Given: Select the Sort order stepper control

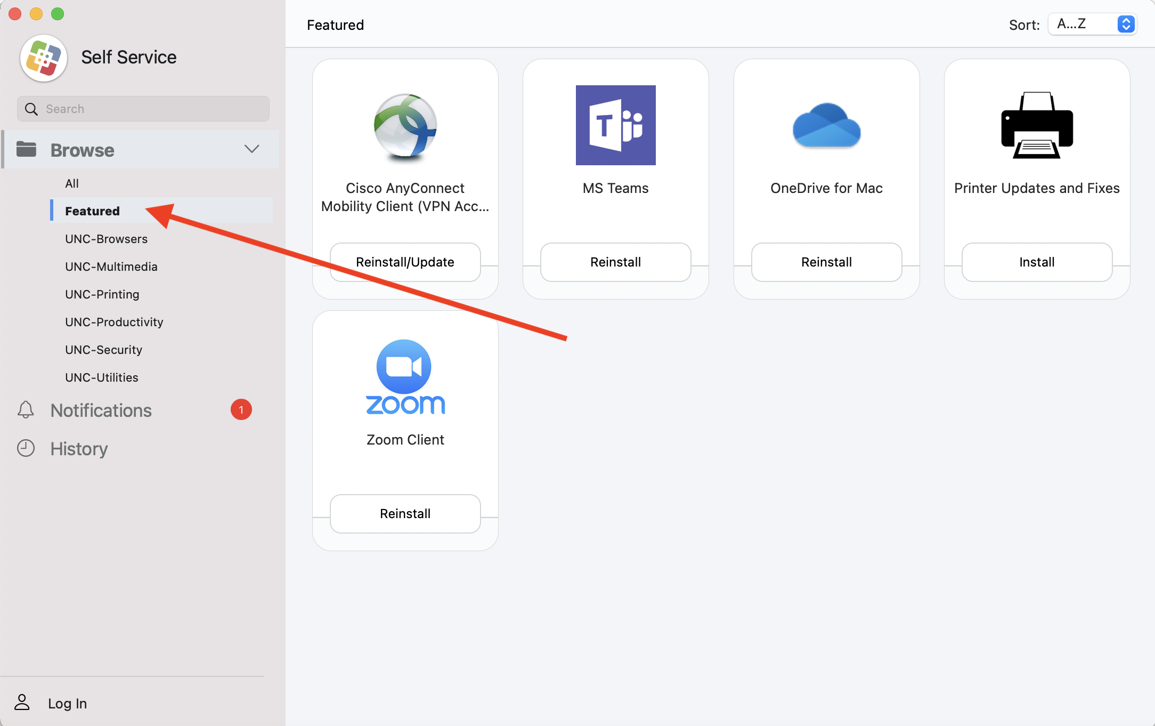Looking at the screenshot, I should [x=1127, y=23].
